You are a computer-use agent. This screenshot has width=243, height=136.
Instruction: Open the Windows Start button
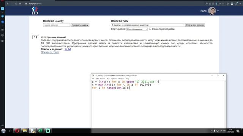[x=3, y=131]
